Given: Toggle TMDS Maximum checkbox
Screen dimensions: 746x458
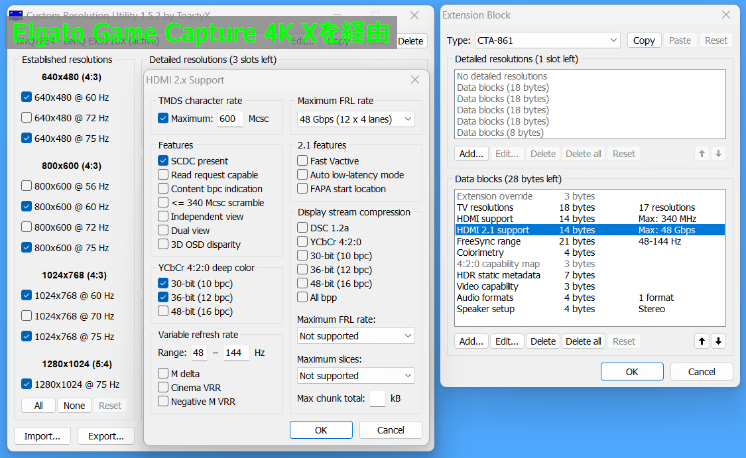Looking at the screenshot, I should (163, 119).
